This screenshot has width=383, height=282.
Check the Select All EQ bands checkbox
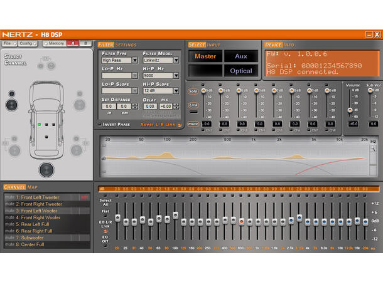(105, 196)
